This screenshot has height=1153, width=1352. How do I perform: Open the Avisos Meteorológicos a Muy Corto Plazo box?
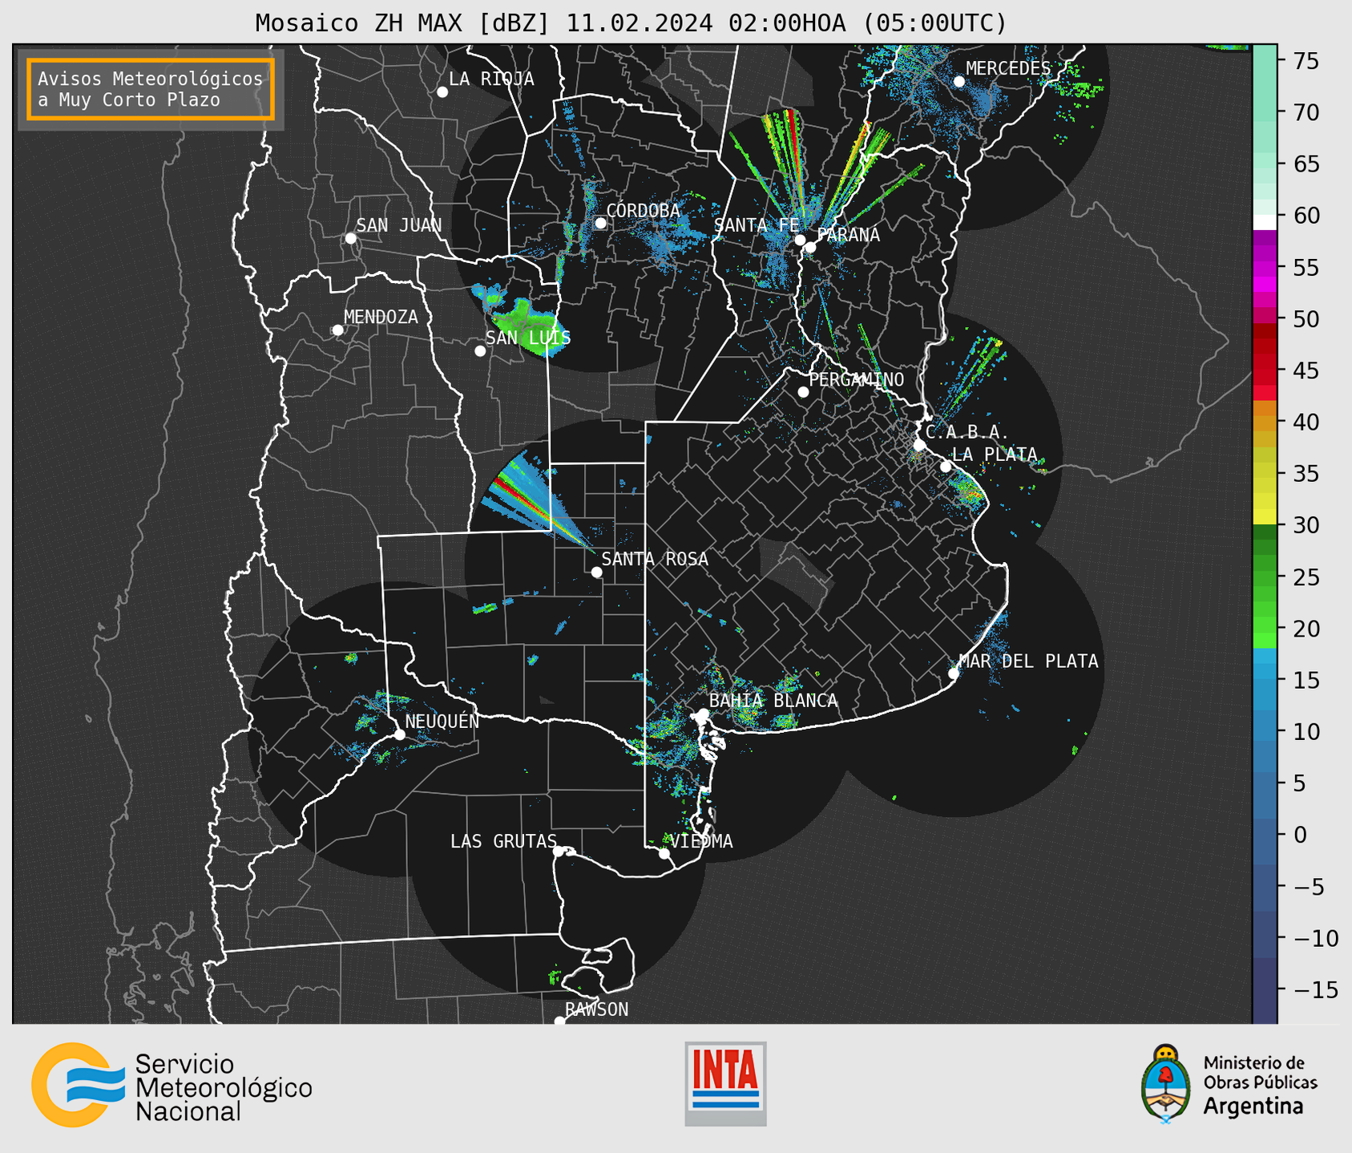pyautogui.click(x=151, y=89)
